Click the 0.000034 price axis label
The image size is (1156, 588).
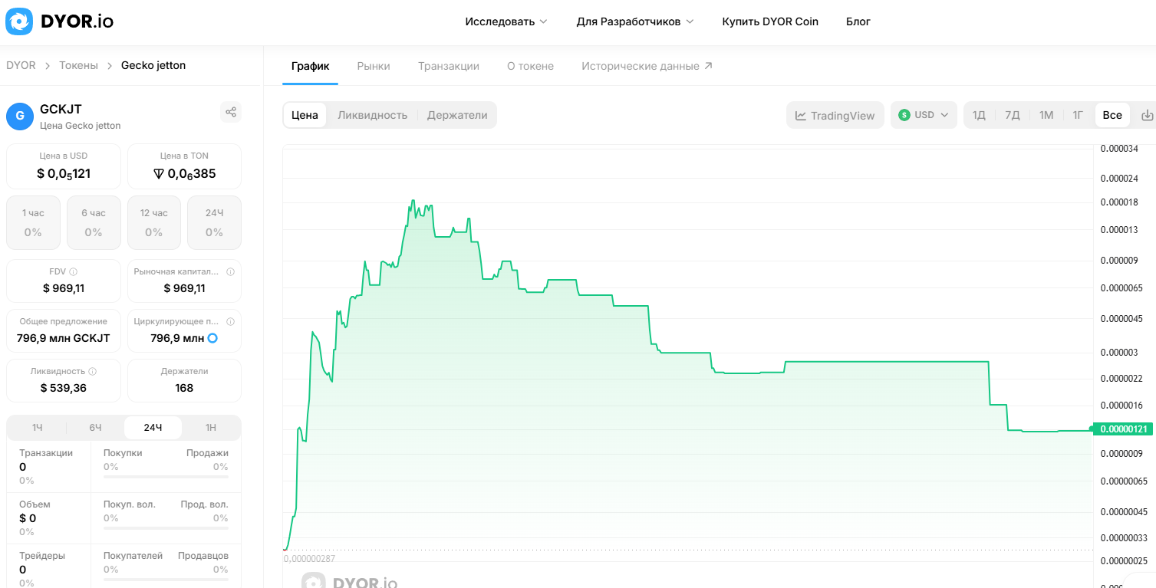click(x=1120, y=148)
